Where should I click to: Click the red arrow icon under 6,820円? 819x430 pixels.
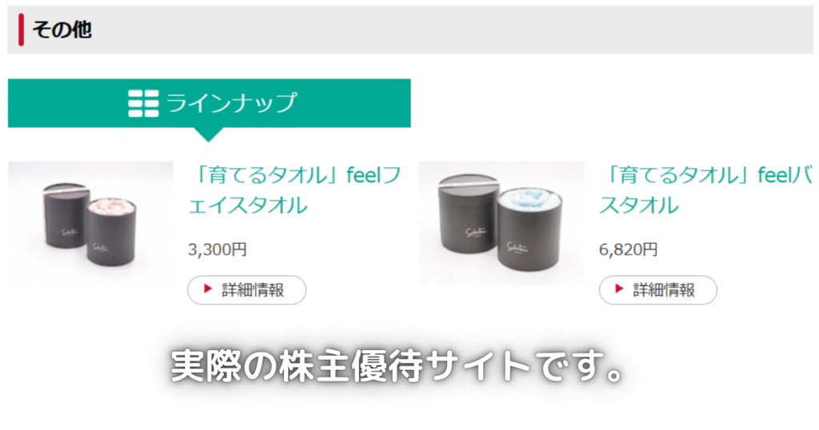point(619,289)
